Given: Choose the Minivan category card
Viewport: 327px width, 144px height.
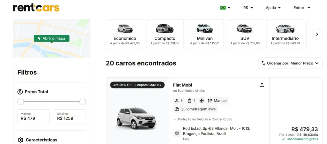Looking at the screenshot, I should tap(205, 34).
